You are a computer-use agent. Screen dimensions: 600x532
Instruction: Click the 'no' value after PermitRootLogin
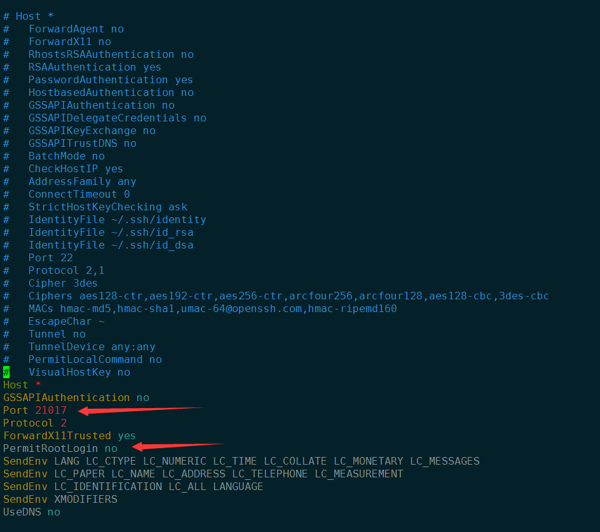pos(111,449)
